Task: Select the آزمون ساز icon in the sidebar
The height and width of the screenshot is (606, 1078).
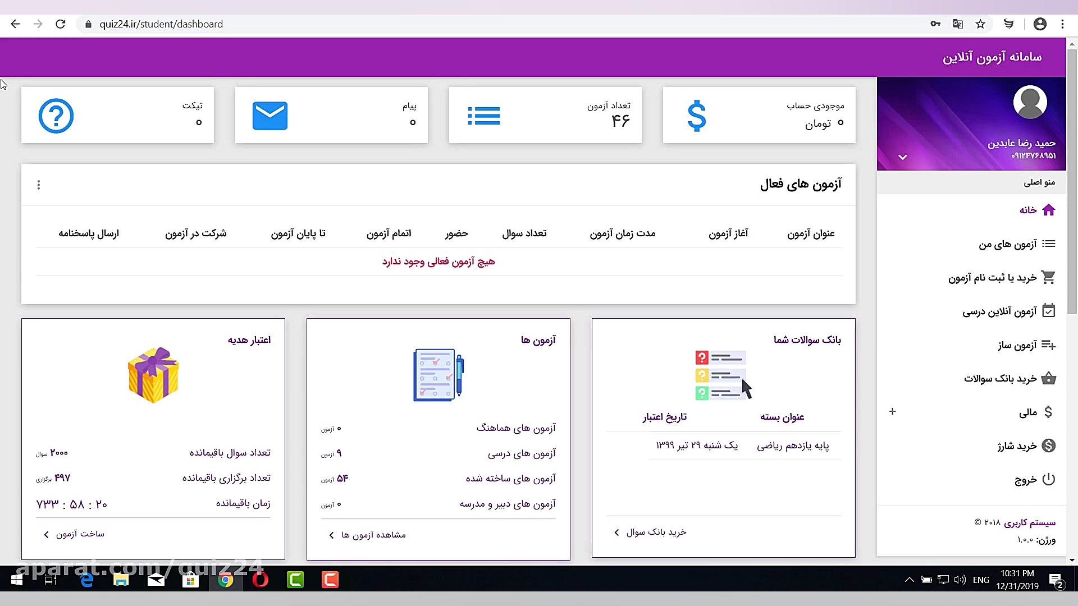Action: (1049, 345)
